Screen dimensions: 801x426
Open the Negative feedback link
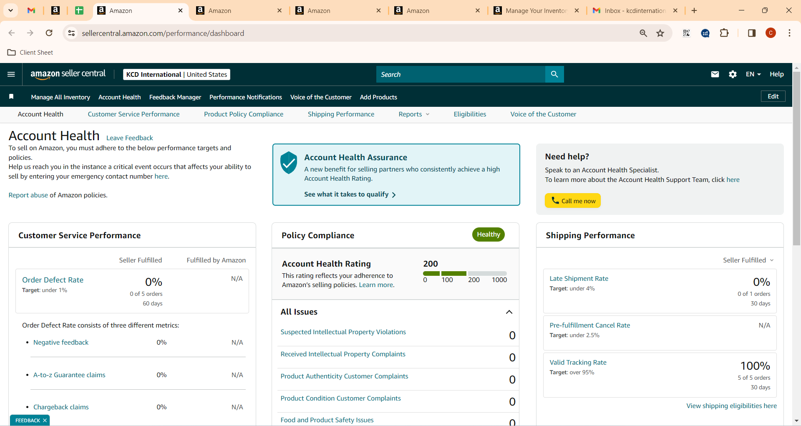[x=61, y=343]
